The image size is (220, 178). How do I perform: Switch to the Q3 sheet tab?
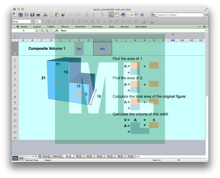tap(89, 156)
